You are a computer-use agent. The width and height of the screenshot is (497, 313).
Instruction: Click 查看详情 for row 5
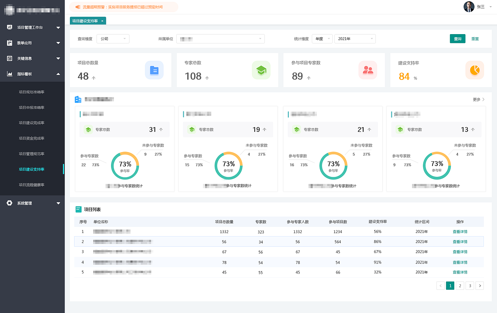460,272
